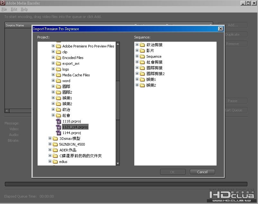Screen dimensions: 258x204
Task: Open the File menu
Action: click(x=4, y=9)
